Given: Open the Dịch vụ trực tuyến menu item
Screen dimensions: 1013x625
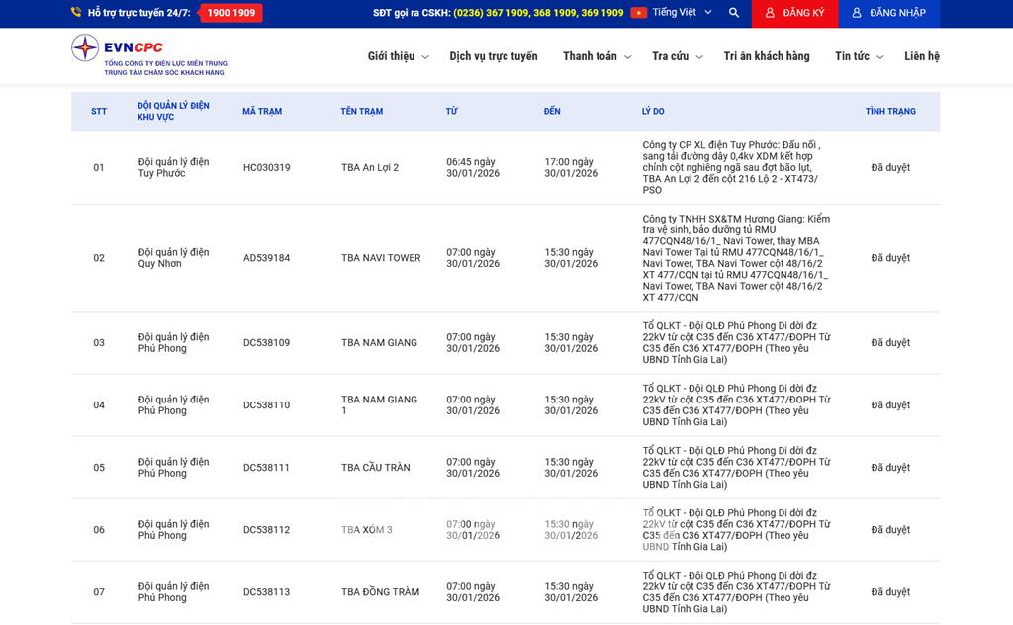Looking at the screenshot, I should pyautogui.click(x=494, y=56).
